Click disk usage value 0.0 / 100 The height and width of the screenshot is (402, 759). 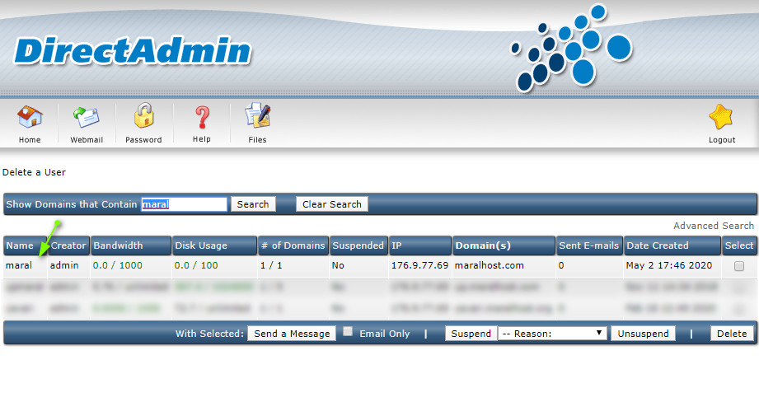tap(196, 265)
